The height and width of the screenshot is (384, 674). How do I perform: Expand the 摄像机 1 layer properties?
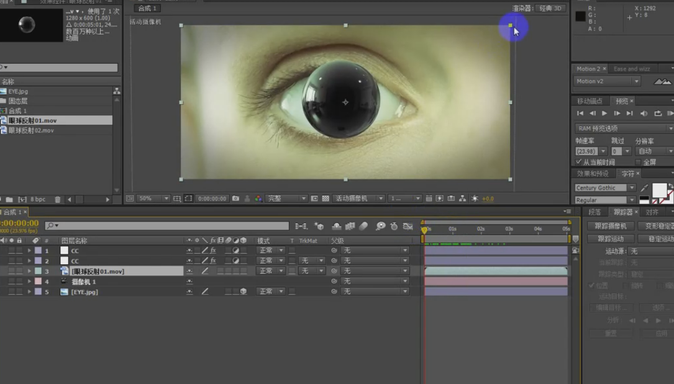tap(29, 281)
